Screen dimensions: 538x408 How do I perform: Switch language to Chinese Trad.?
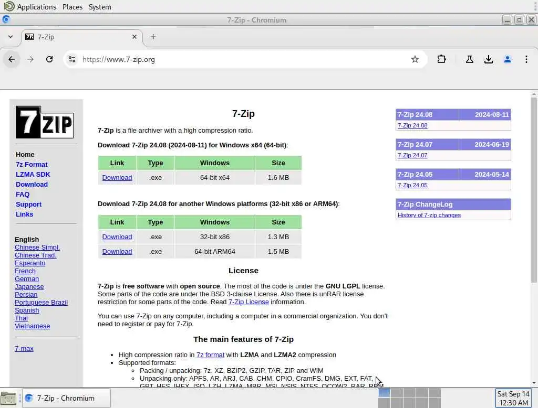click(x=35, y=255)
